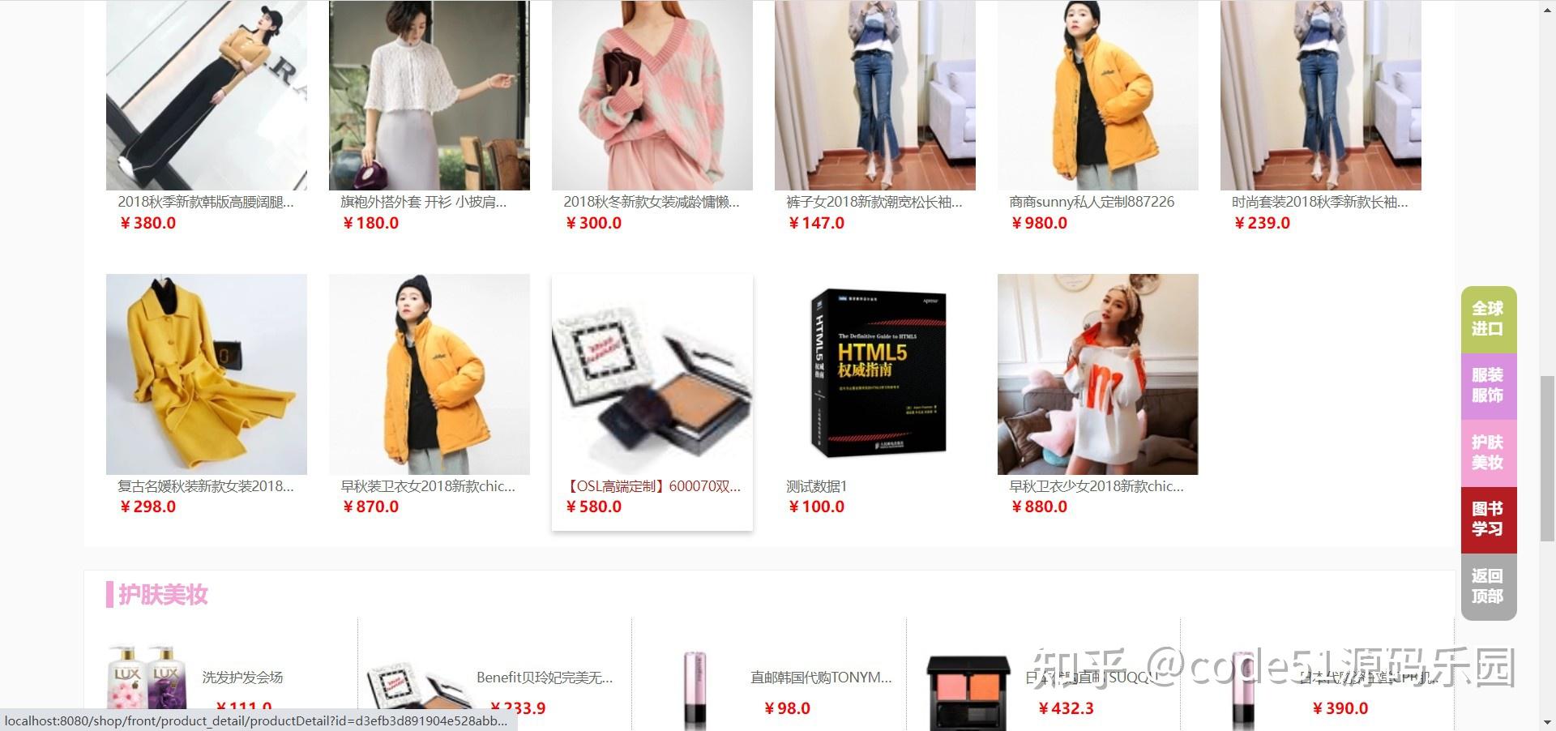Select the 洗发护发会场 product link
Viewport: 1556px width, 731px height.
[242, 678]
